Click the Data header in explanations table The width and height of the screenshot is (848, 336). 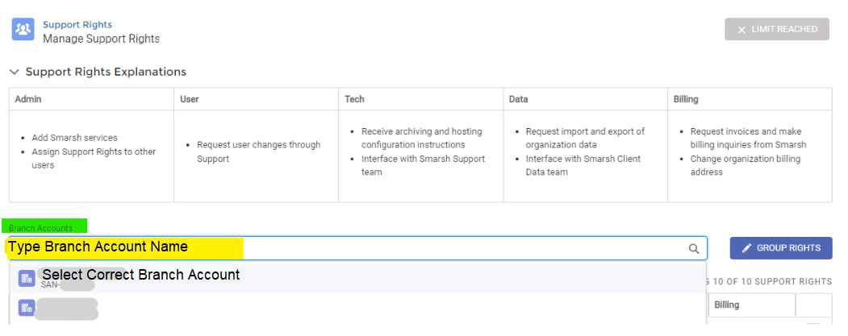click(519, 99)
